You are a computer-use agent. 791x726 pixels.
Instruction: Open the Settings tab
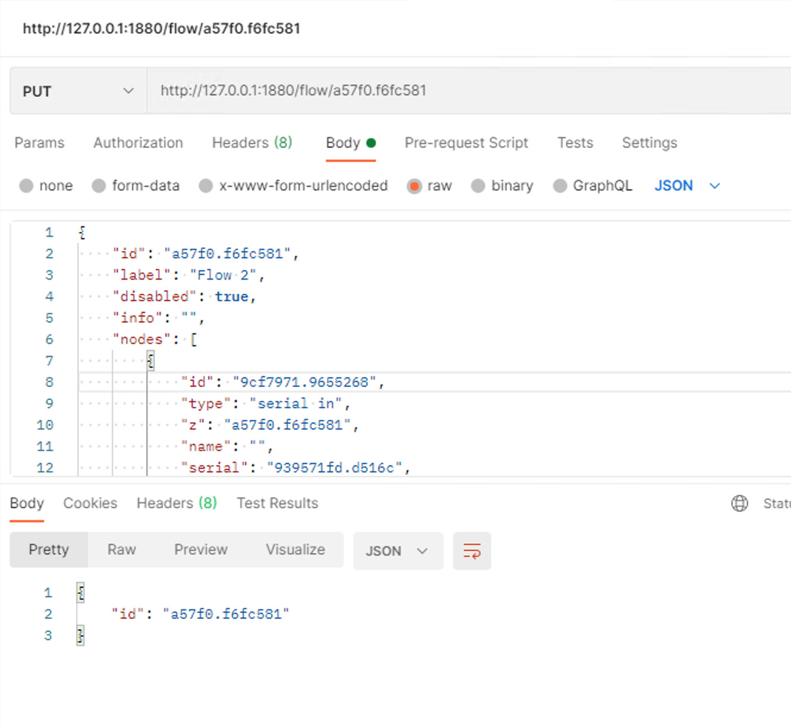click(649, 143)
